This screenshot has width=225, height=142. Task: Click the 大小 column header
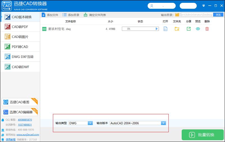(110, 21)
